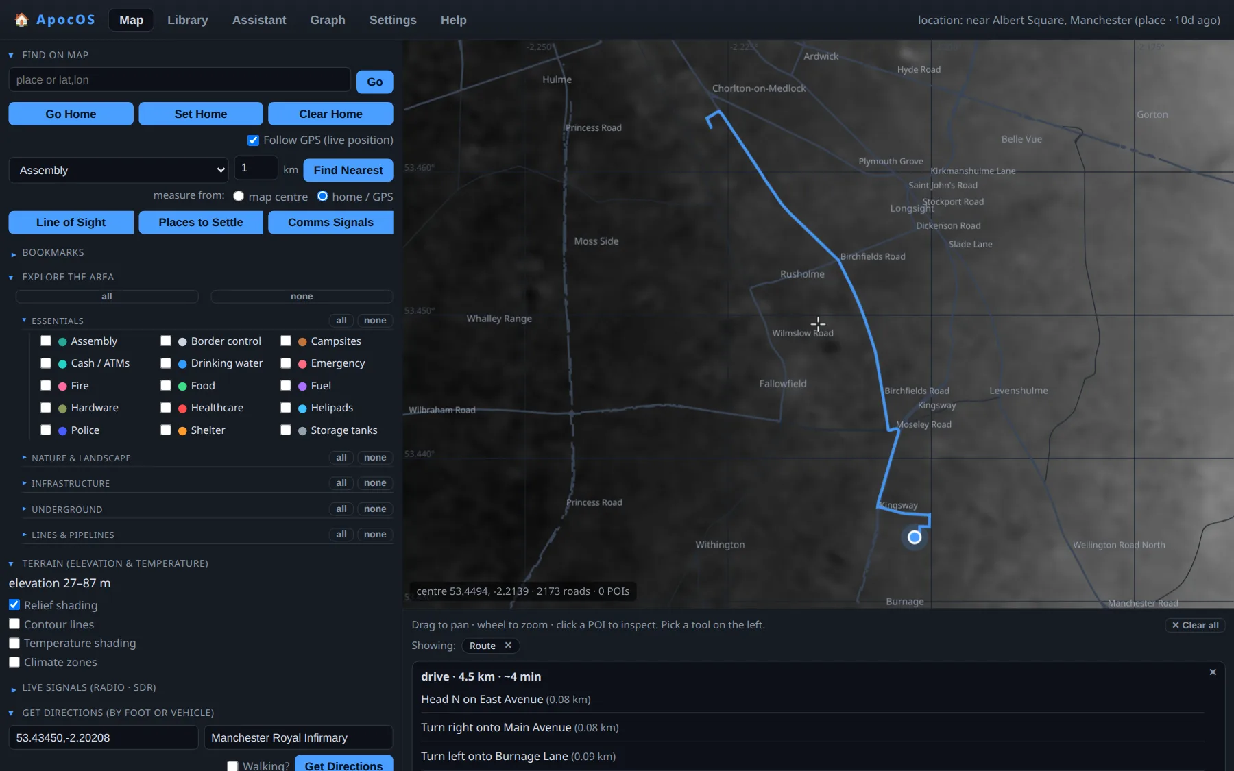The width and height of the screenshot is (1234, 771).
Task: Collapse the Find on Map section
Action: 55,55
